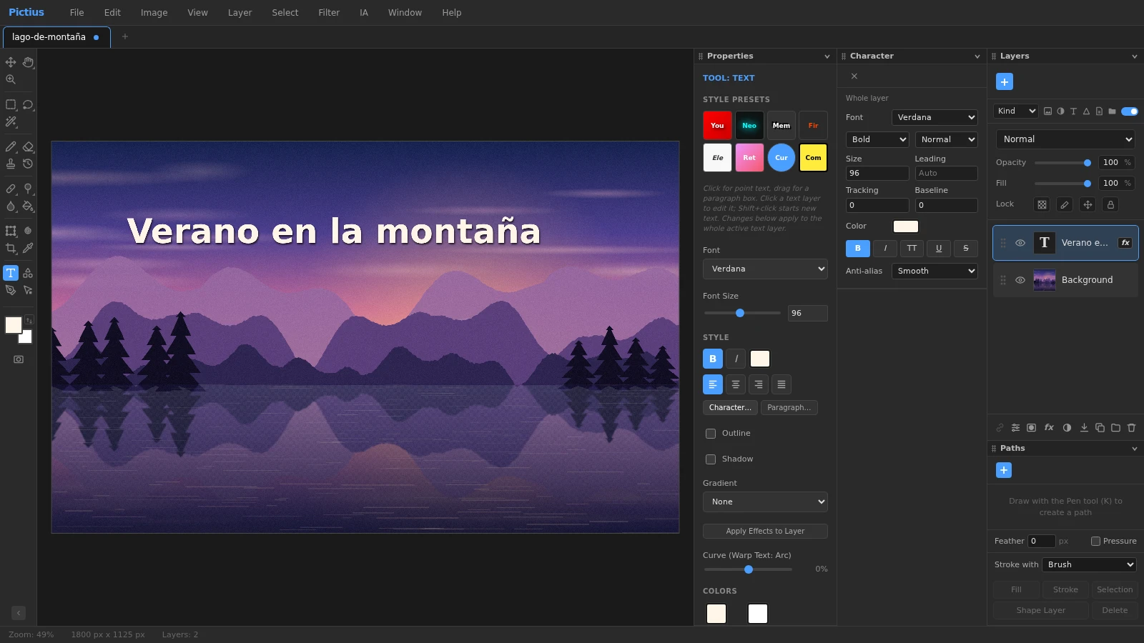
Task: Choose the Paint Bucket tool
Action: pos(28,206)
